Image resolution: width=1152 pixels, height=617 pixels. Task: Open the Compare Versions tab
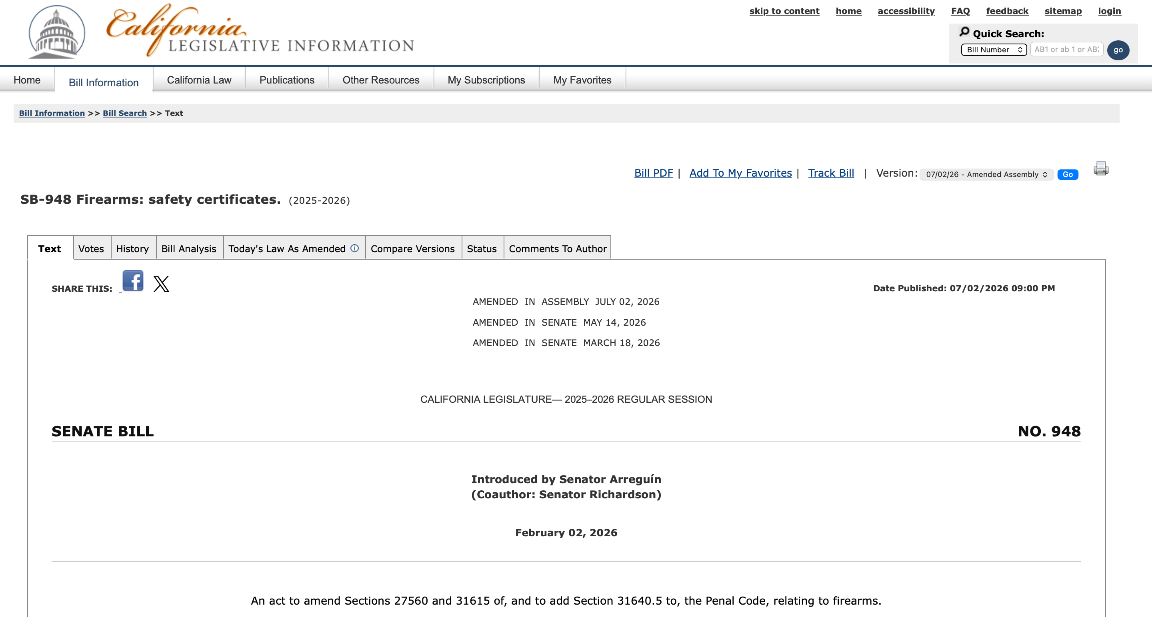[x=412, y=249]
